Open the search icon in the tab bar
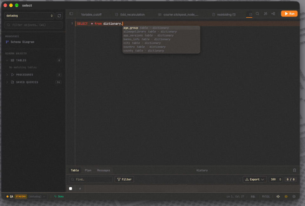Image resolution: width=305 pixels, height=206 pixels. (257, 14)
